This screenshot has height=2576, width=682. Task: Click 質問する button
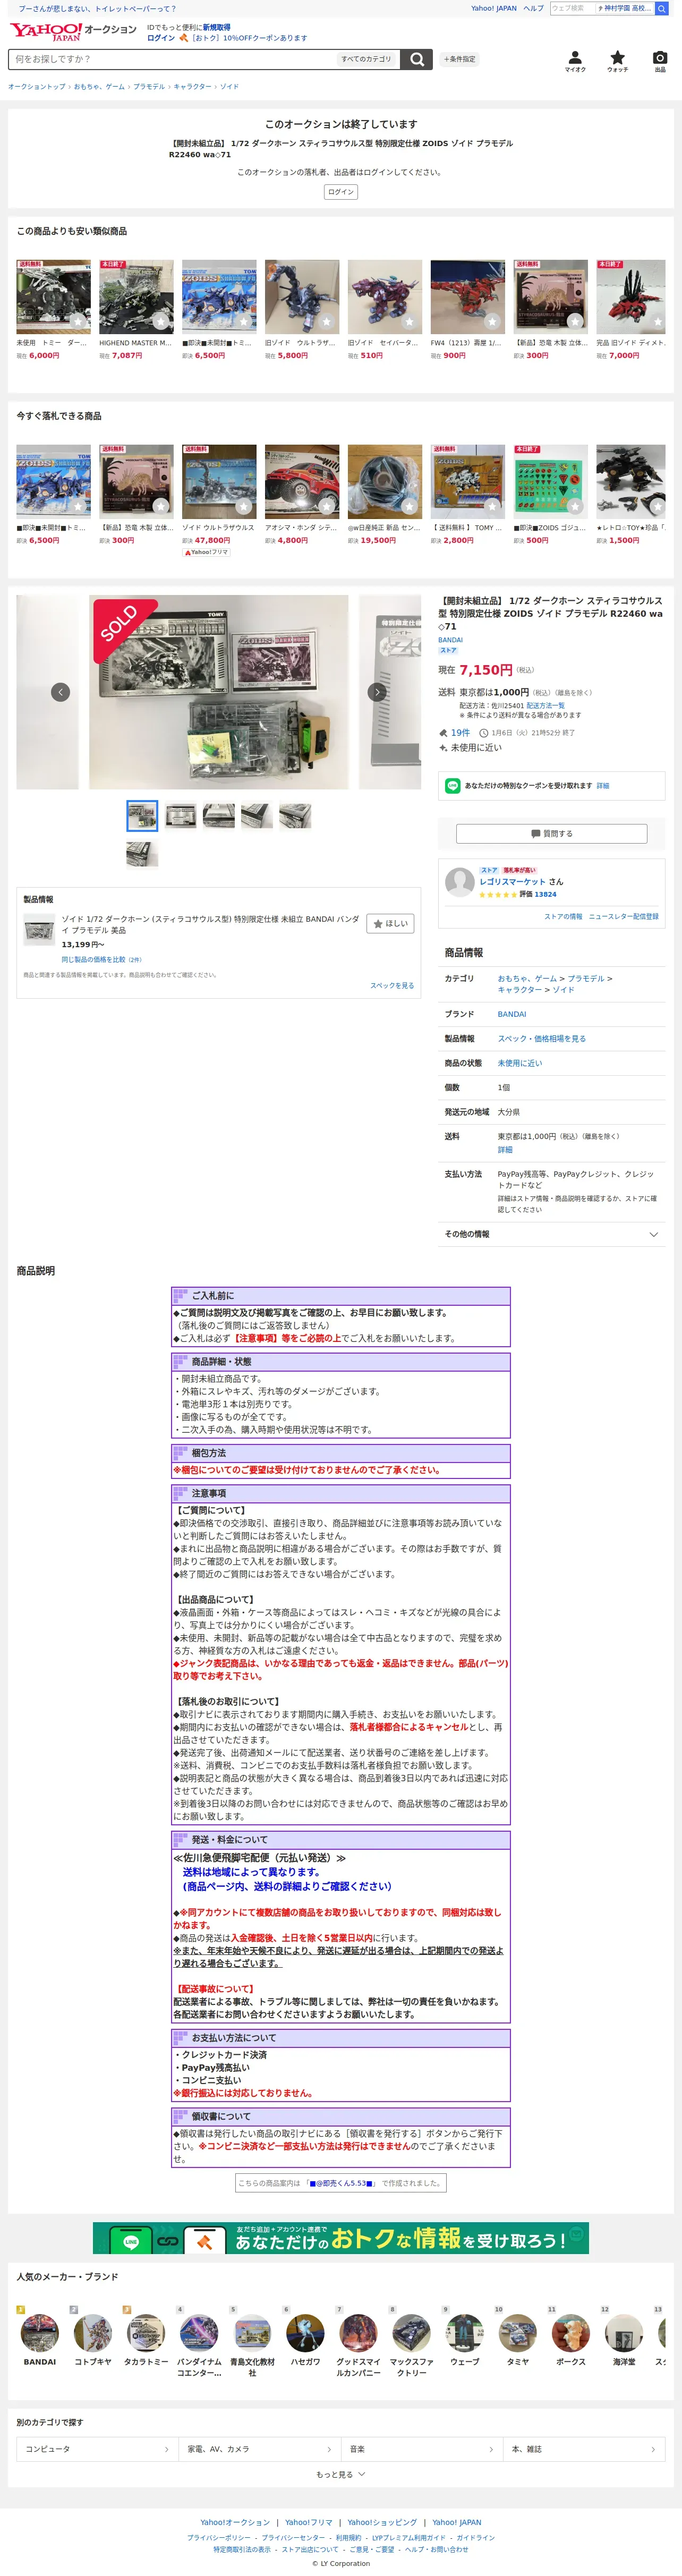551,833
